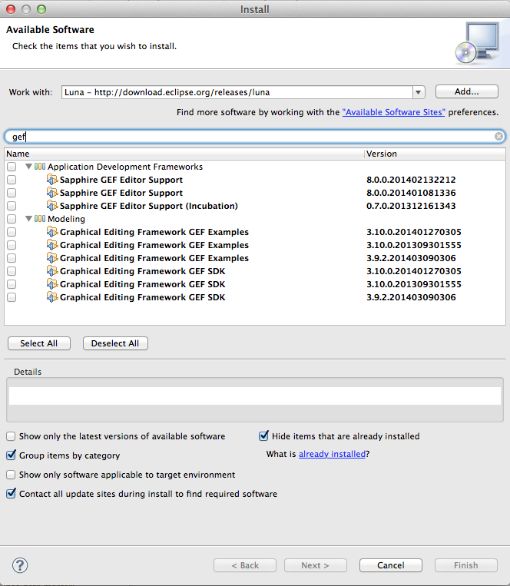
Task: Check GEF Examples version 3.10.0.201309301555
Action: pyautogui.click(x=12, y=245)
